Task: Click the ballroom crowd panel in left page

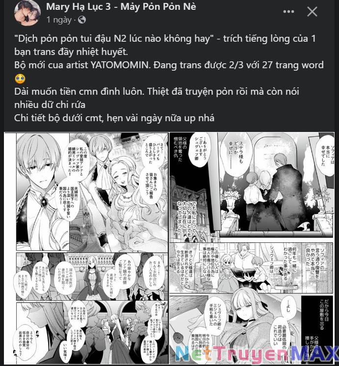Action: (92, 276)
